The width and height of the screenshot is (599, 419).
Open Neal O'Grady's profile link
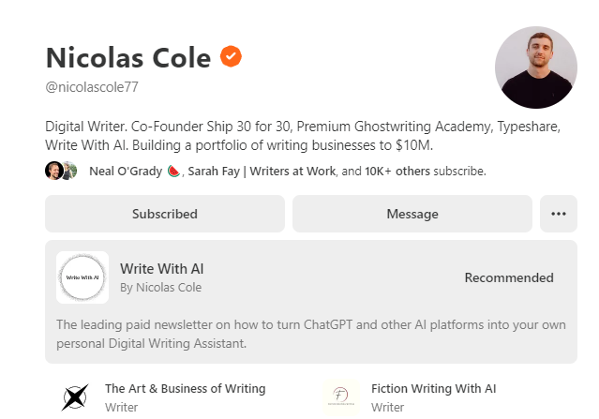coord(126,172)
